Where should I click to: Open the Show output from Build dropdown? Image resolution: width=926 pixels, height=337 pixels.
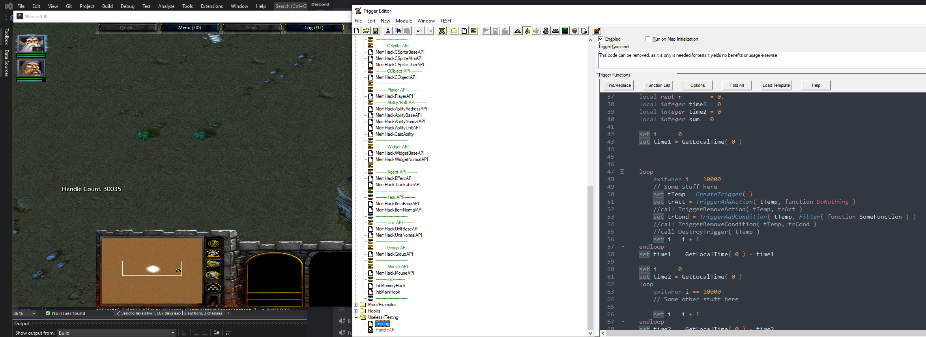(x=116, y=333)
